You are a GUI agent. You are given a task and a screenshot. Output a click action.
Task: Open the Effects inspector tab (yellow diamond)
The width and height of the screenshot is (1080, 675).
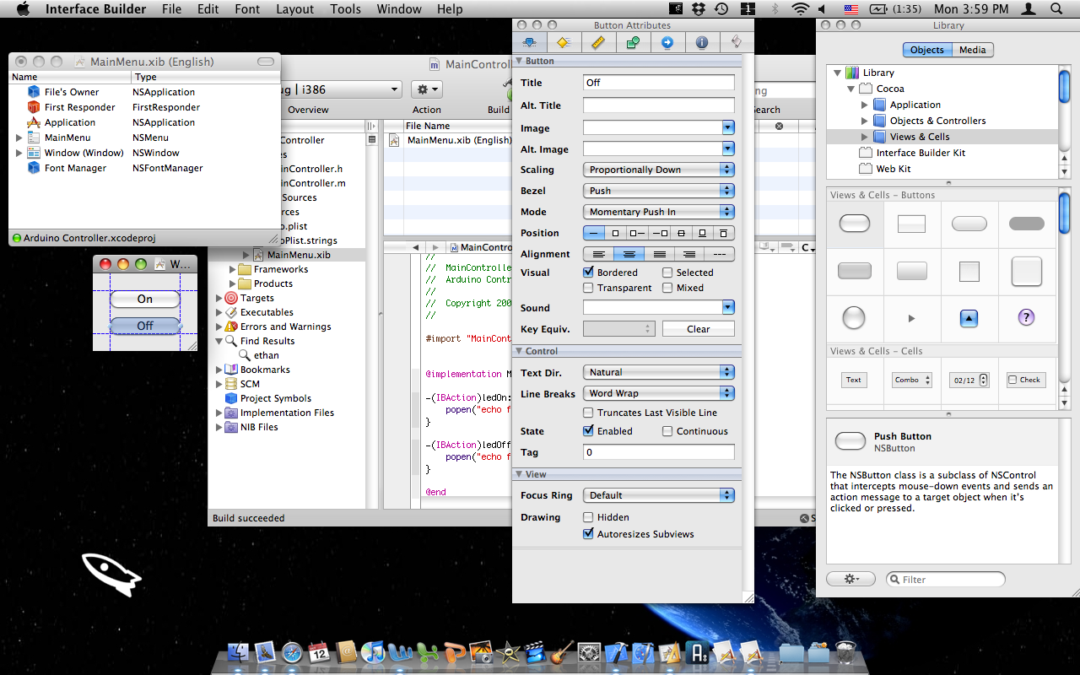(564, 42)
